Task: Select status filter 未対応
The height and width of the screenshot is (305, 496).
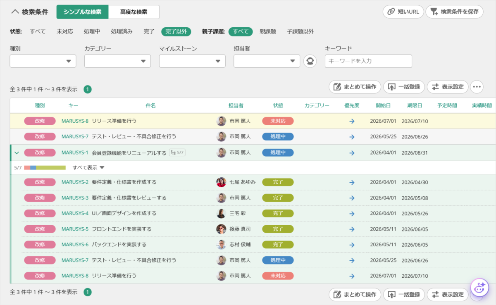Action: click(65, 31)
